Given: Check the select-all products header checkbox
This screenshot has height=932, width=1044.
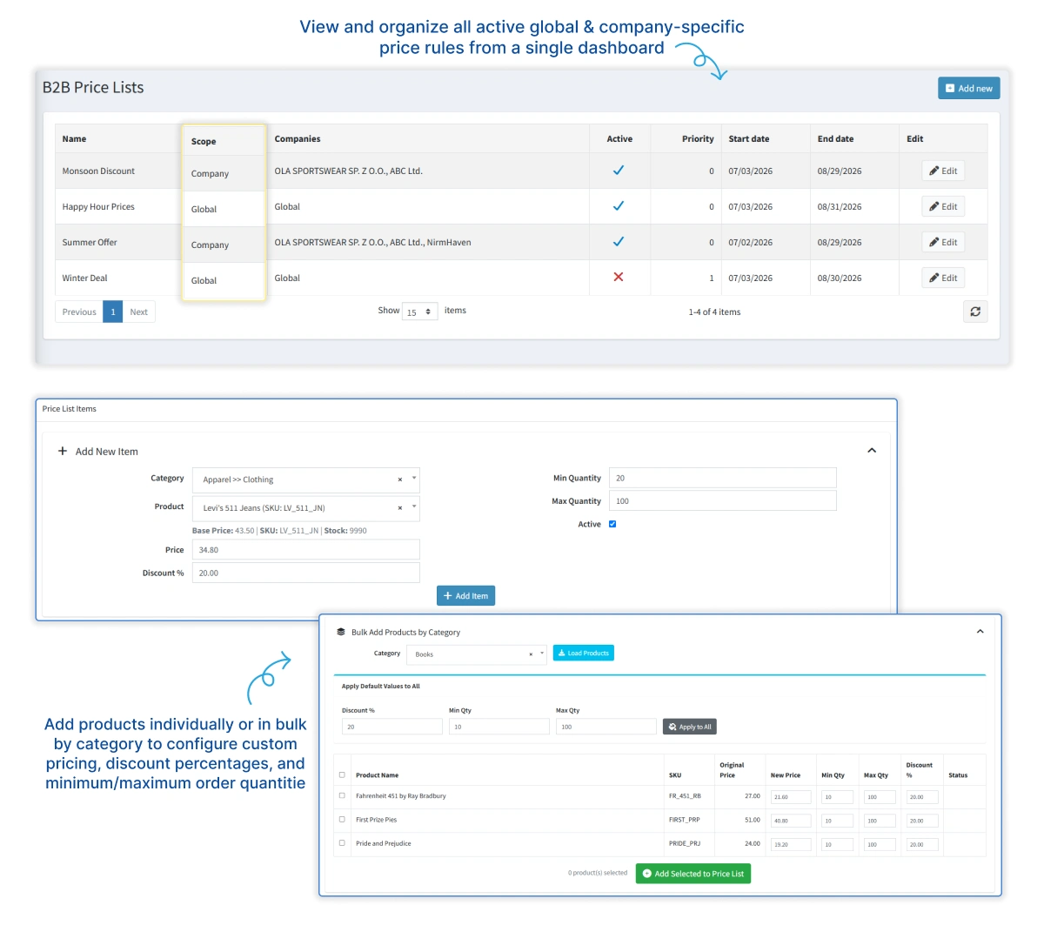Looking at the screenshot, I should tap(342, 774).
